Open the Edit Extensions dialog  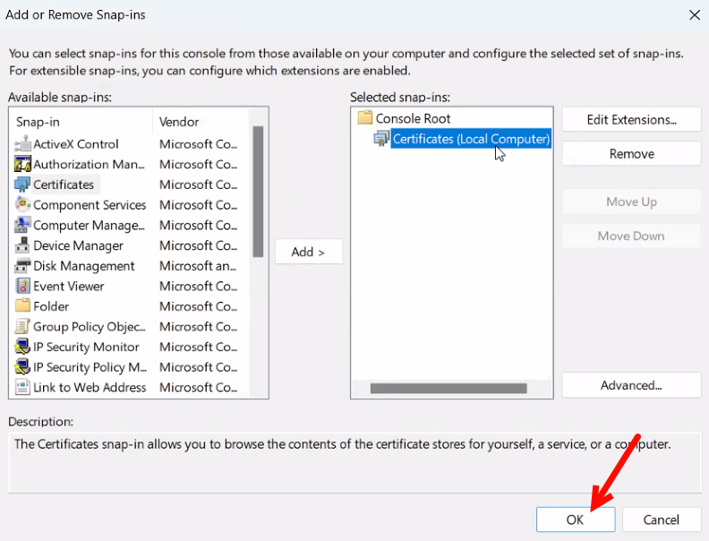631,120
